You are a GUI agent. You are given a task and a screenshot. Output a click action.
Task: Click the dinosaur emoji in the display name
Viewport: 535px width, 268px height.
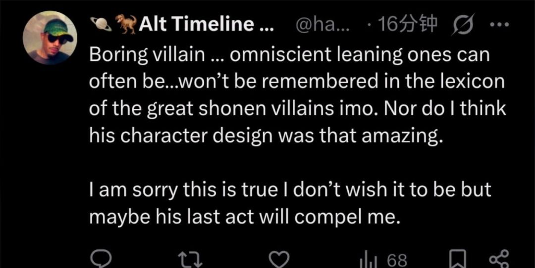(126, 24)
